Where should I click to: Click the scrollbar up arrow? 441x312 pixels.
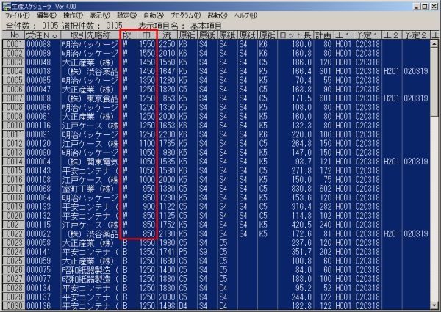(434, 43)
